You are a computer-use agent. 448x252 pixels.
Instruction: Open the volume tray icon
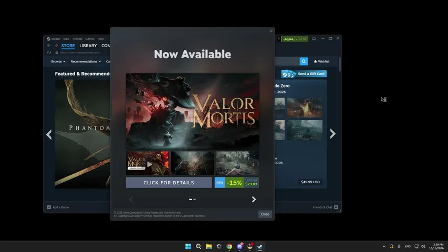[423, 246]
